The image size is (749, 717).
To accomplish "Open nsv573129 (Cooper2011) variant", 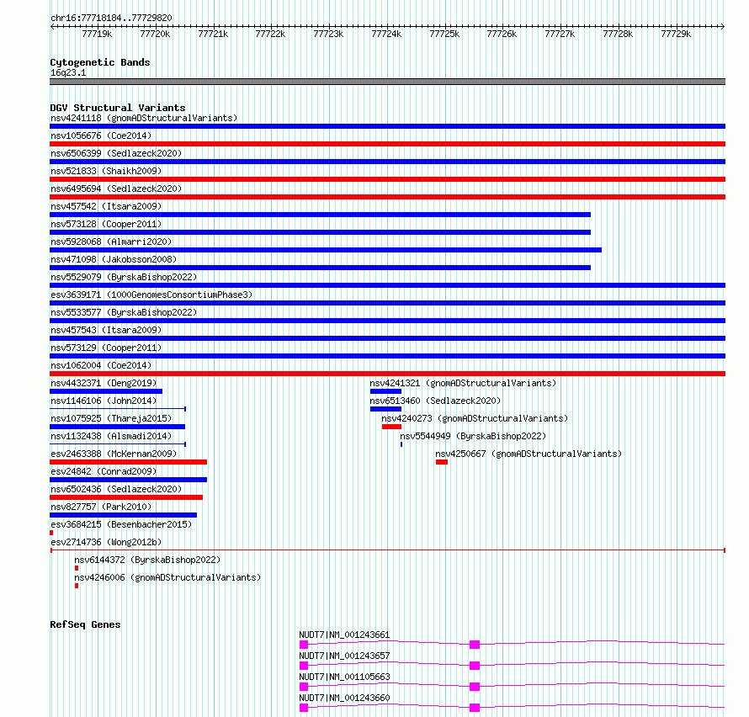I will (x=106, y=348).
